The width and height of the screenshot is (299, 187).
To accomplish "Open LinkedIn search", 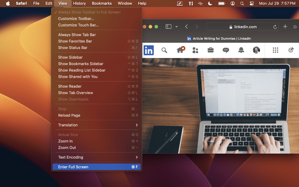I will (x=164, y=50).
